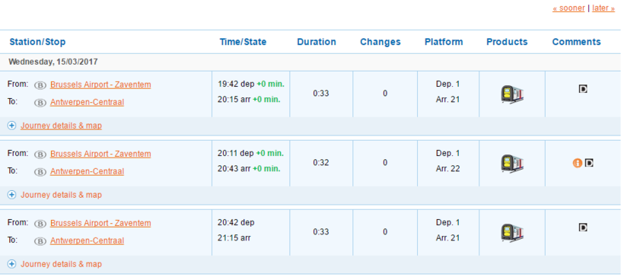624x277 pixels.
Task: Click the train icon for the 20:42 departure
Action: 512,233
